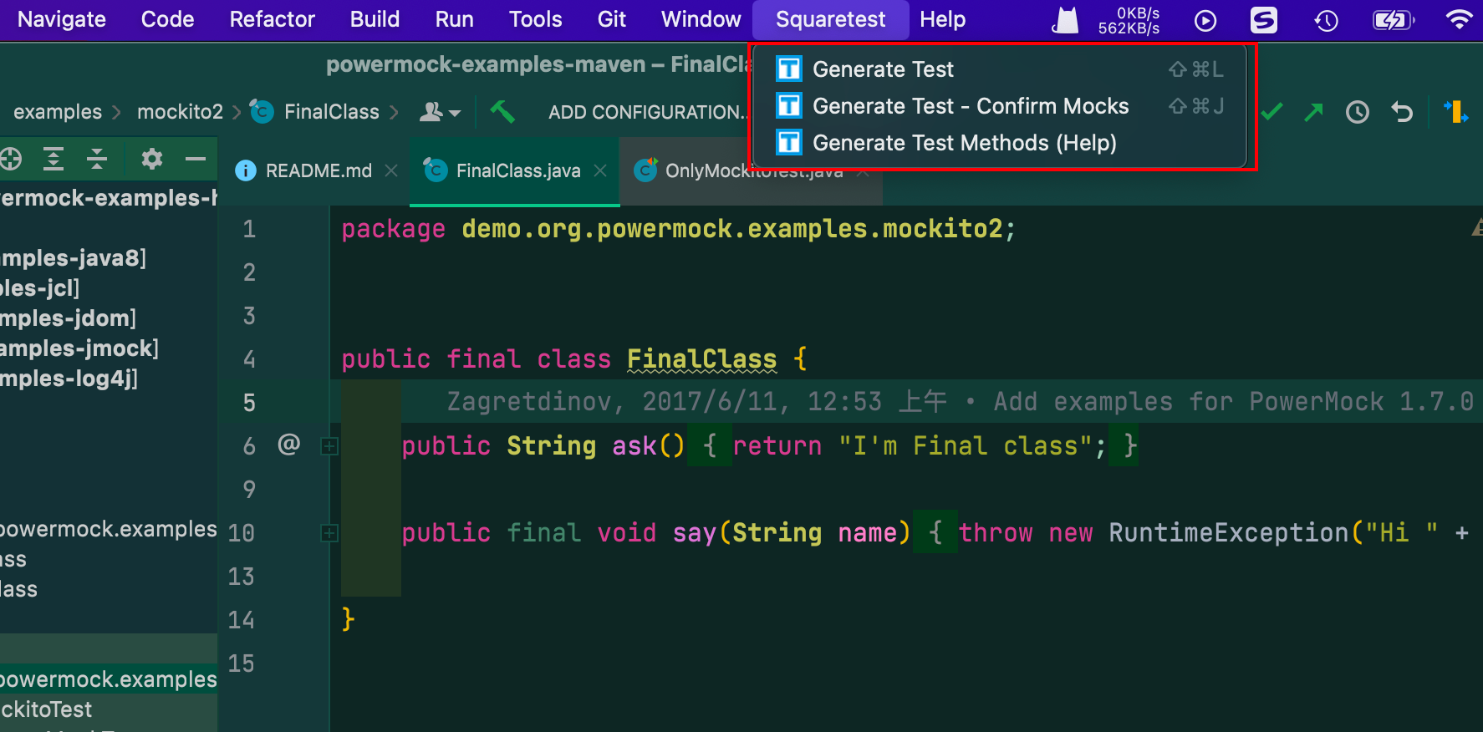Viewport: 1483px width, 732px height.
Task: Click the warning indicator at editor top right
Action: (x=1476, y=227)
